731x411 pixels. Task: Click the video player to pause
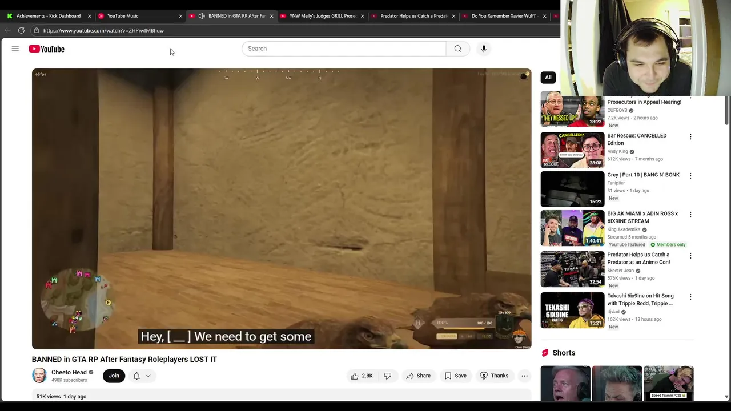pyautogui.click(x=282, y=209)
